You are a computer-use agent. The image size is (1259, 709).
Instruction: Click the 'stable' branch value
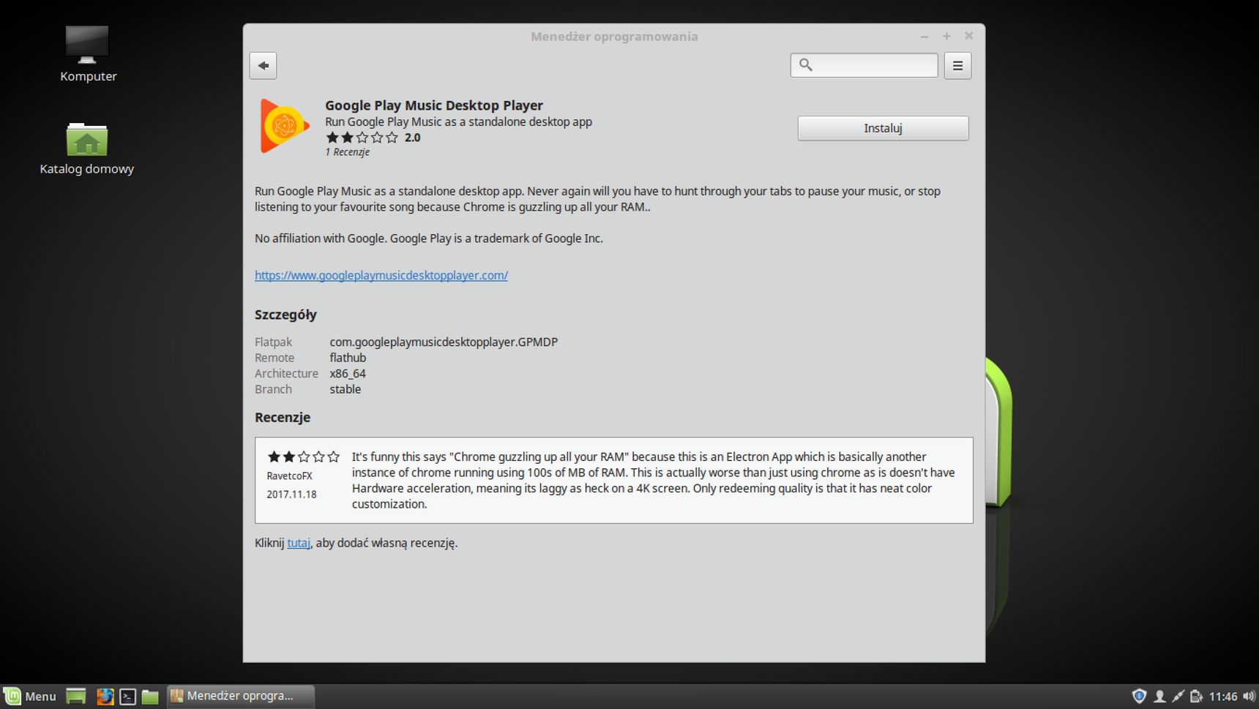pyautogui.click(x=345, y=389)
